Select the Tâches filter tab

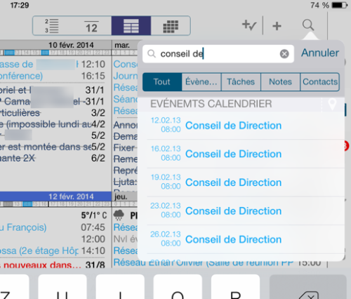[x=241, y=82]
